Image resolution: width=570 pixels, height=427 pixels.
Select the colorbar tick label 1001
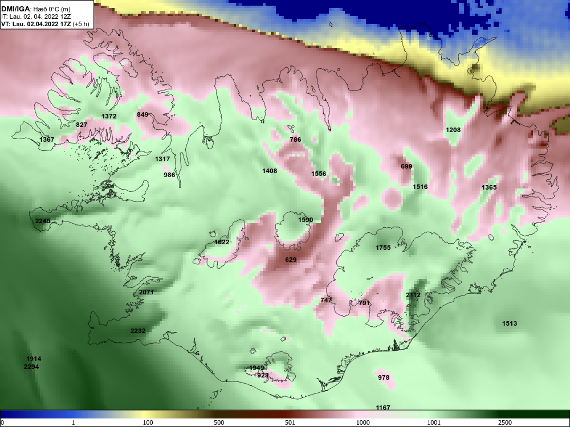pyautogui.click(x=434, y=422)
